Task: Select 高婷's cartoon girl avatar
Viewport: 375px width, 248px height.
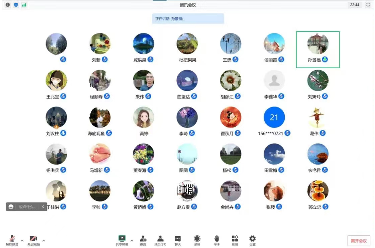Action: coord(143,117)
